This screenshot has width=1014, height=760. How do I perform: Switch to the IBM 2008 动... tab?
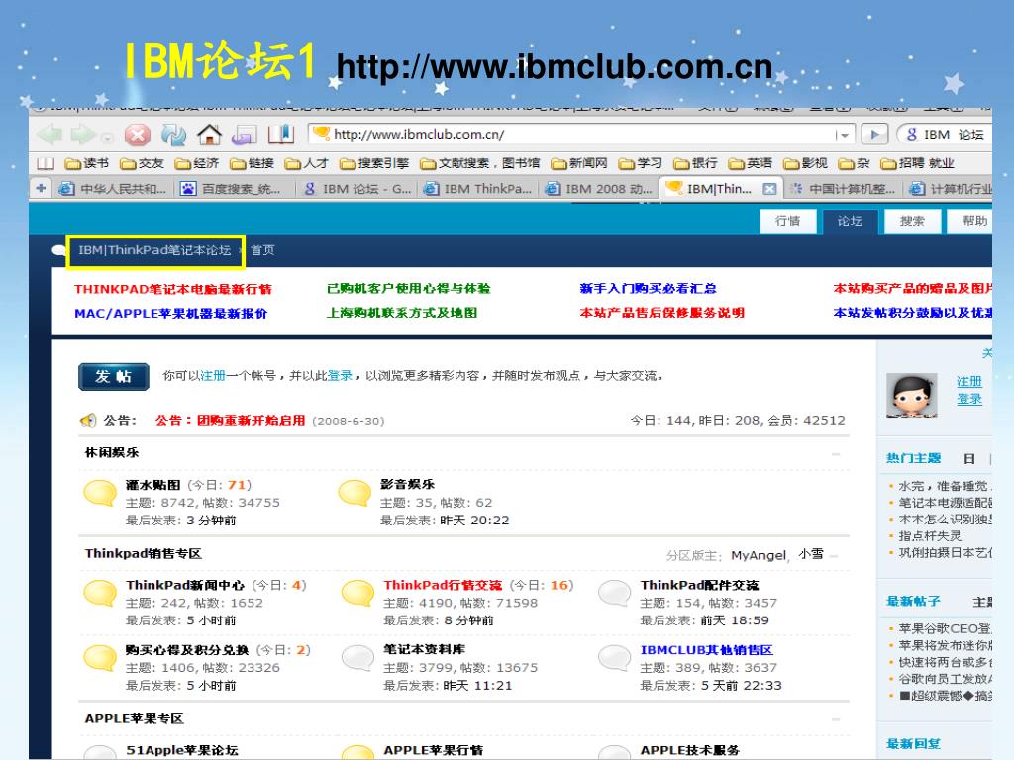pyautogui.click(x=599, y=189)
